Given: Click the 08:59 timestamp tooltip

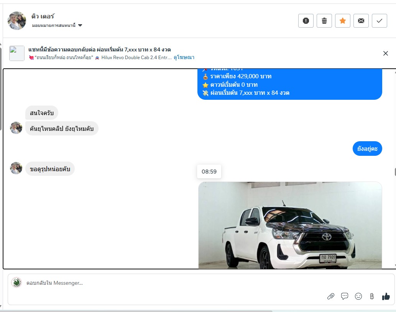Looking at the screenshot, I should click(209, 172).
